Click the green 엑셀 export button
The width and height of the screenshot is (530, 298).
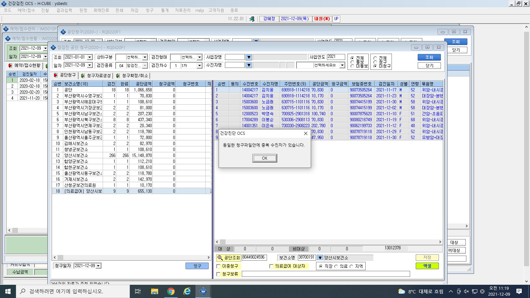tap(427, 266)
